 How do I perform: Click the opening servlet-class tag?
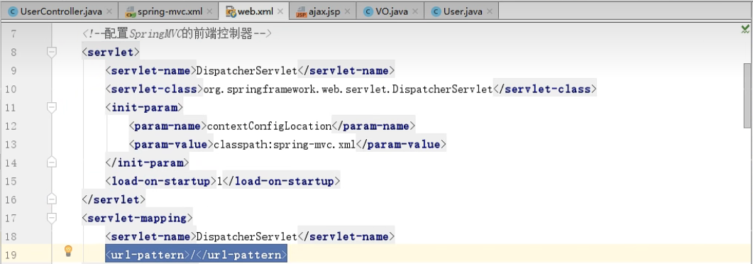154,89
